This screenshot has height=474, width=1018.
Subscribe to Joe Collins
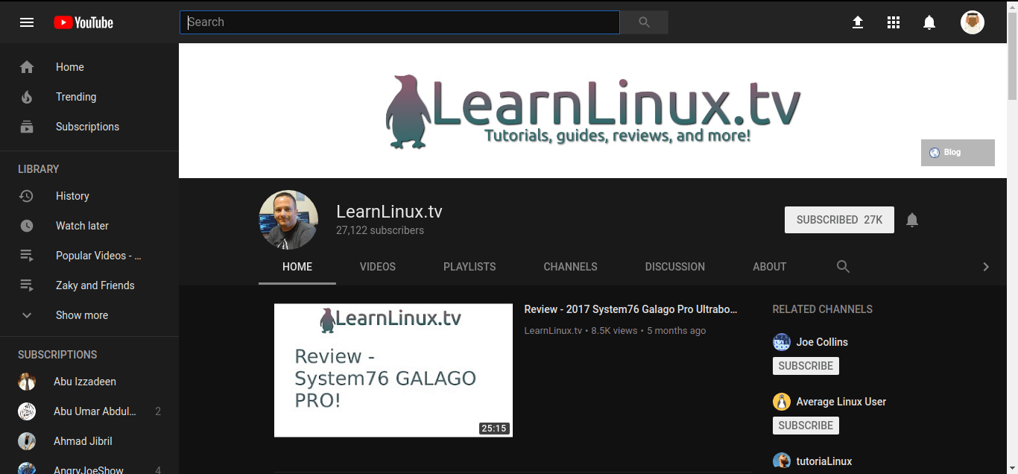(x=806, y=365)
